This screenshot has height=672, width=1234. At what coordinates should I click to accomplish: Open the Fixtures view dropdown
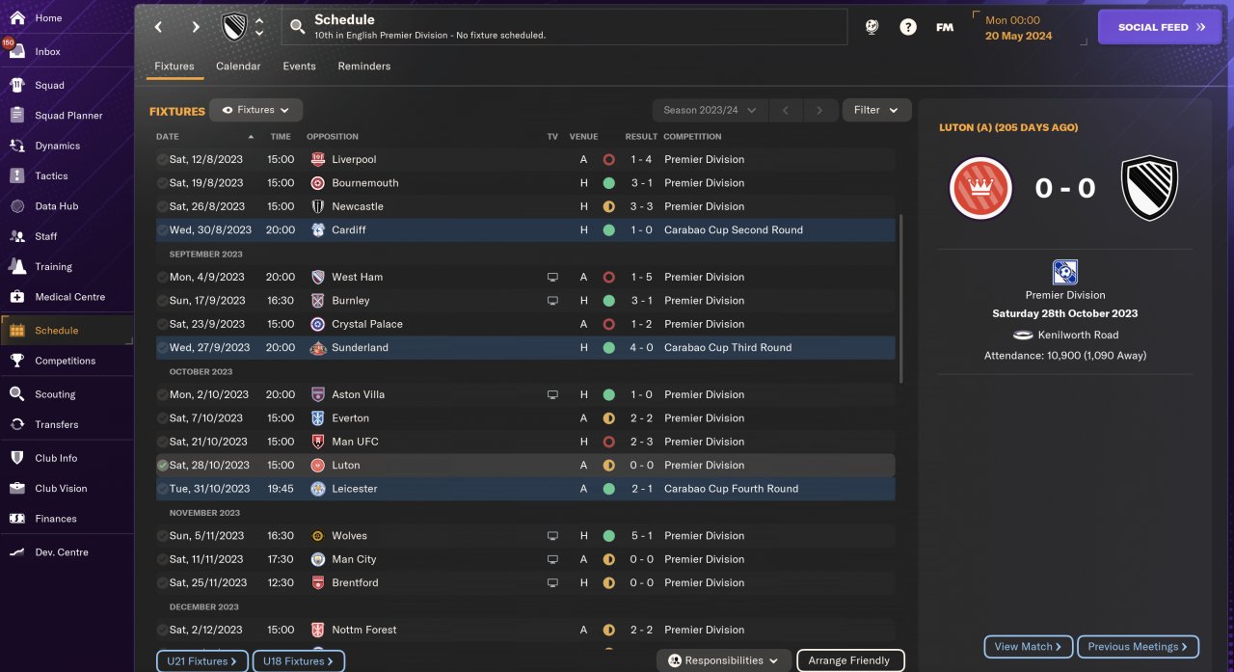coord(256,110)
